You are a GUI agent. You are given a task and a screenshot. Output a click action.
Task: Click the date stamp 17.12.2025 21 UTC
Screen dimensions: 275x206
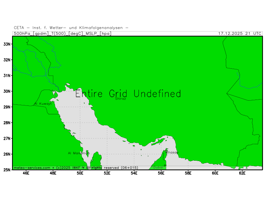click(x=240, y=34)
